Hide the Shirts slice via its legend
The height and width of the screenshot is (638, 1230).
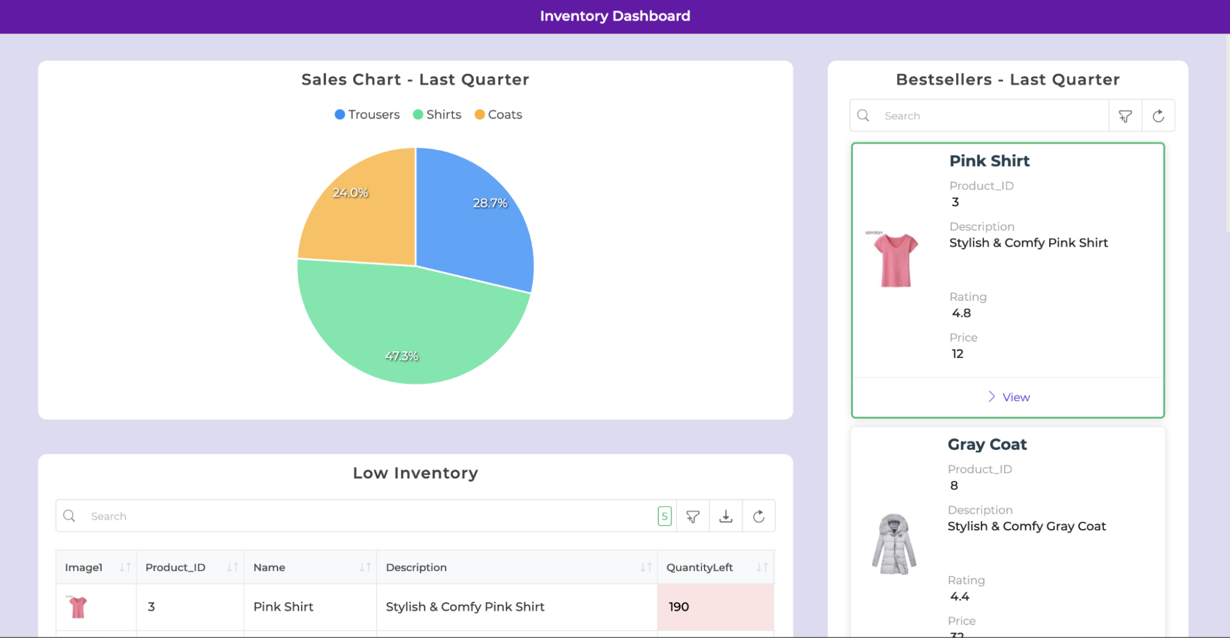coord(437,114)
